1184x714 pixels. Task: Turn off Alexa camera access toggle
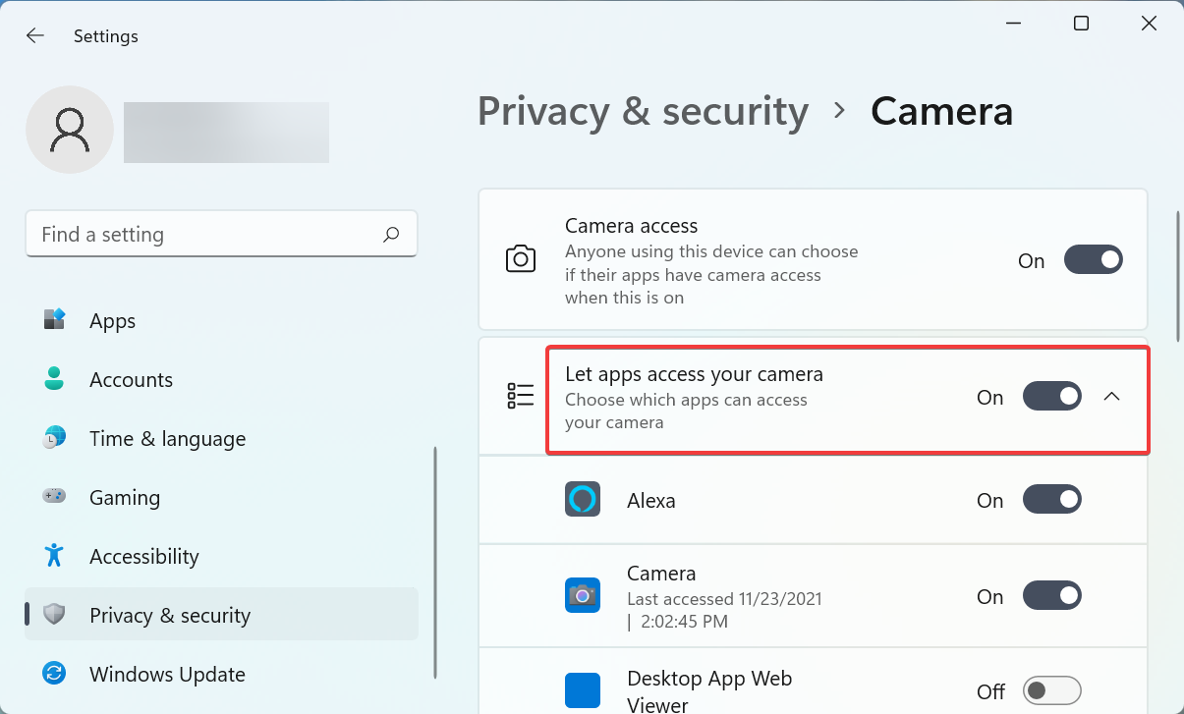click(x=1052, y=499)
